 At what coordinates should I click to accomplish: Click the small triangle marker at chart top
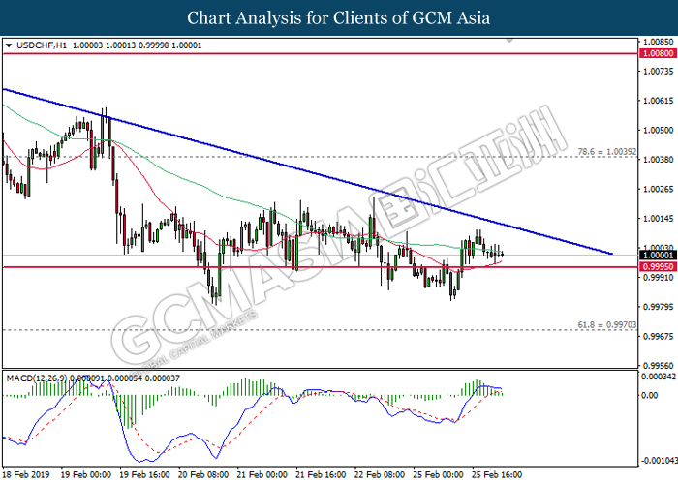click(x=509, y=41)
